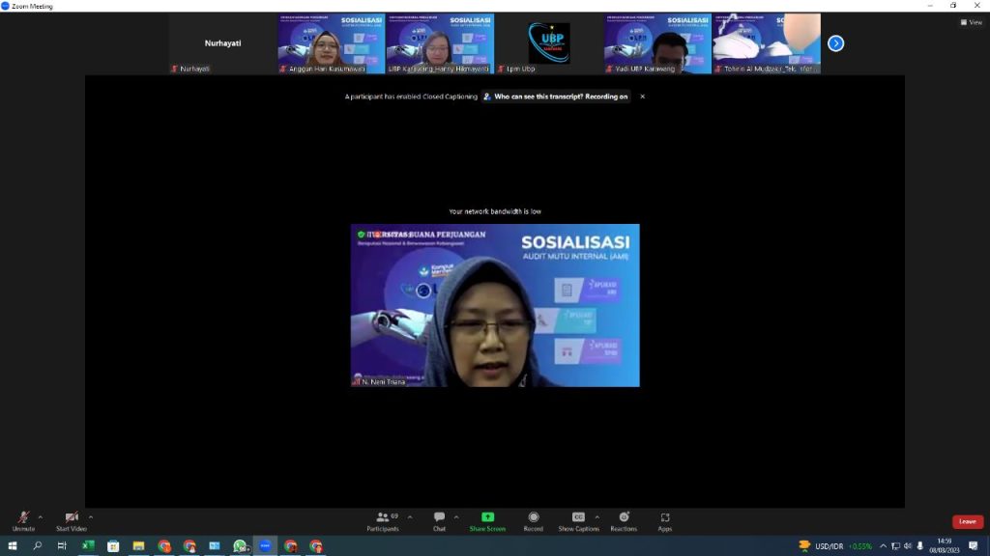Open the Reactions menu
This screenshot has height=556, width=990.
point(624,521)
